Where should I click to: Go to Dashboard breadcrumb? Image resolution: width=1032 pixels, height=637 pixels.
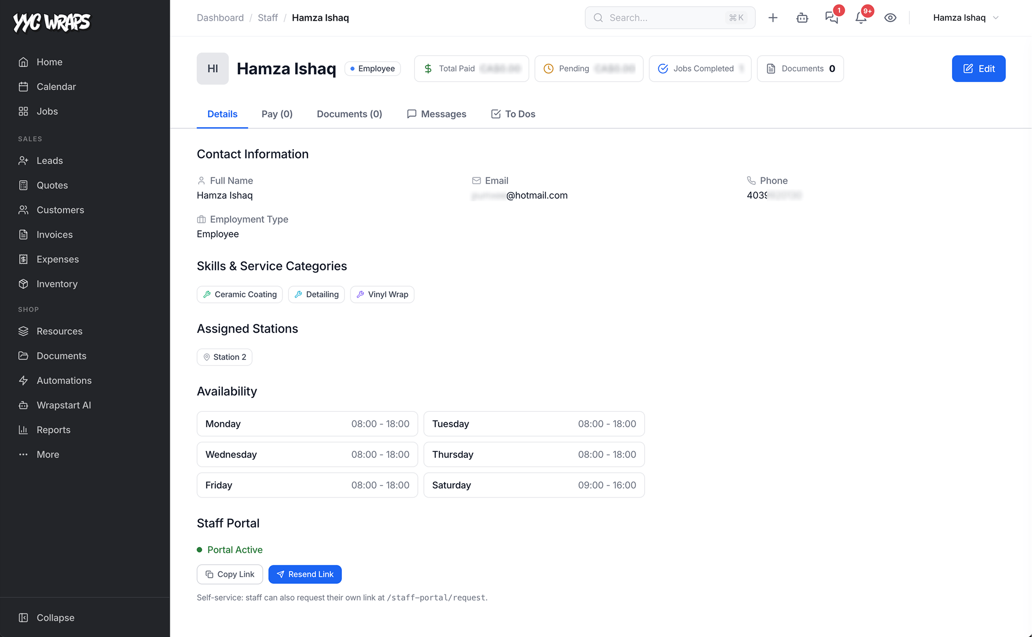pyautogui.click(x=220, y=18)
